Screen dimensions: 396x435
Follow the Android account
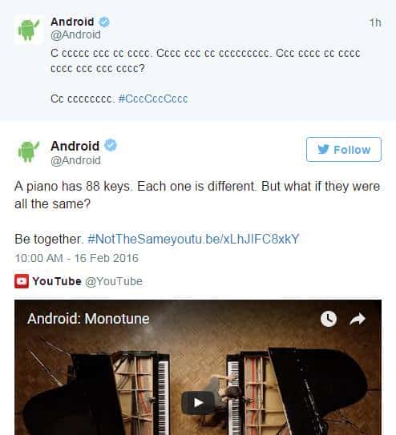coord(344,149)
